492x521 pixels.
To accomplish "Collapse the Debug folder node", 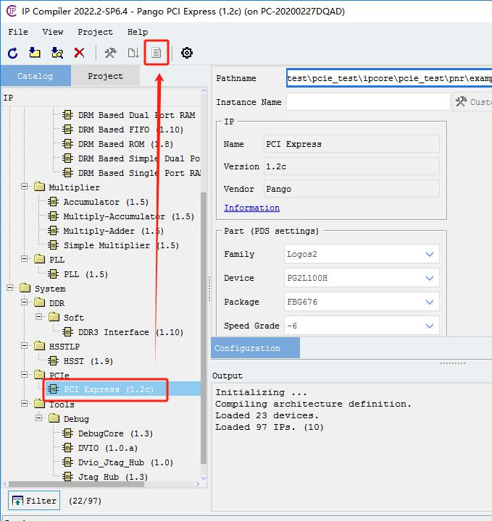I will click(39, 418).
